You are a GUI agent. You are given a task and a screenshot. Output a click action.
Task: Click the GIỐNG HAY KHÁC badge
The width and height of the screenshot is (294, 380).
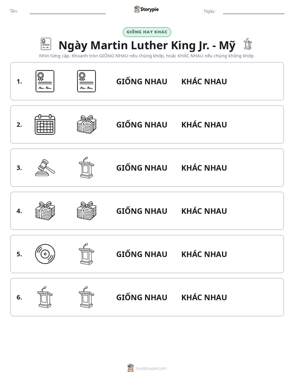point(147,32)
